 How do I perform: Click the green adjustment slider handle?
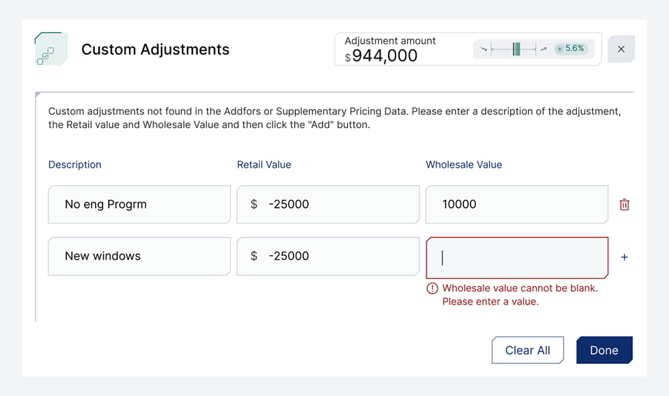[516, 49]
